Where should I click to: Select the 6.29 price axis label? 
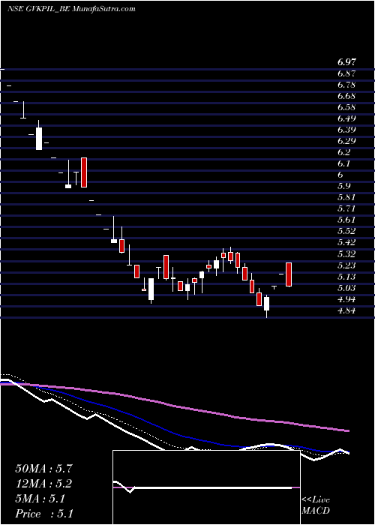coord(346,141)
